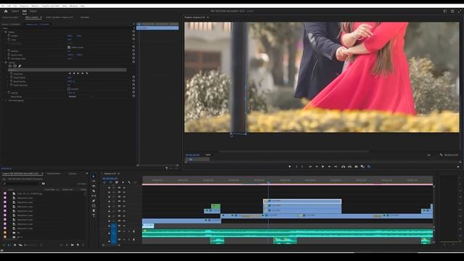Export a frame with the camera icon
The height and width of the screenshot is (261, 464).
click(x=356, y=167)
